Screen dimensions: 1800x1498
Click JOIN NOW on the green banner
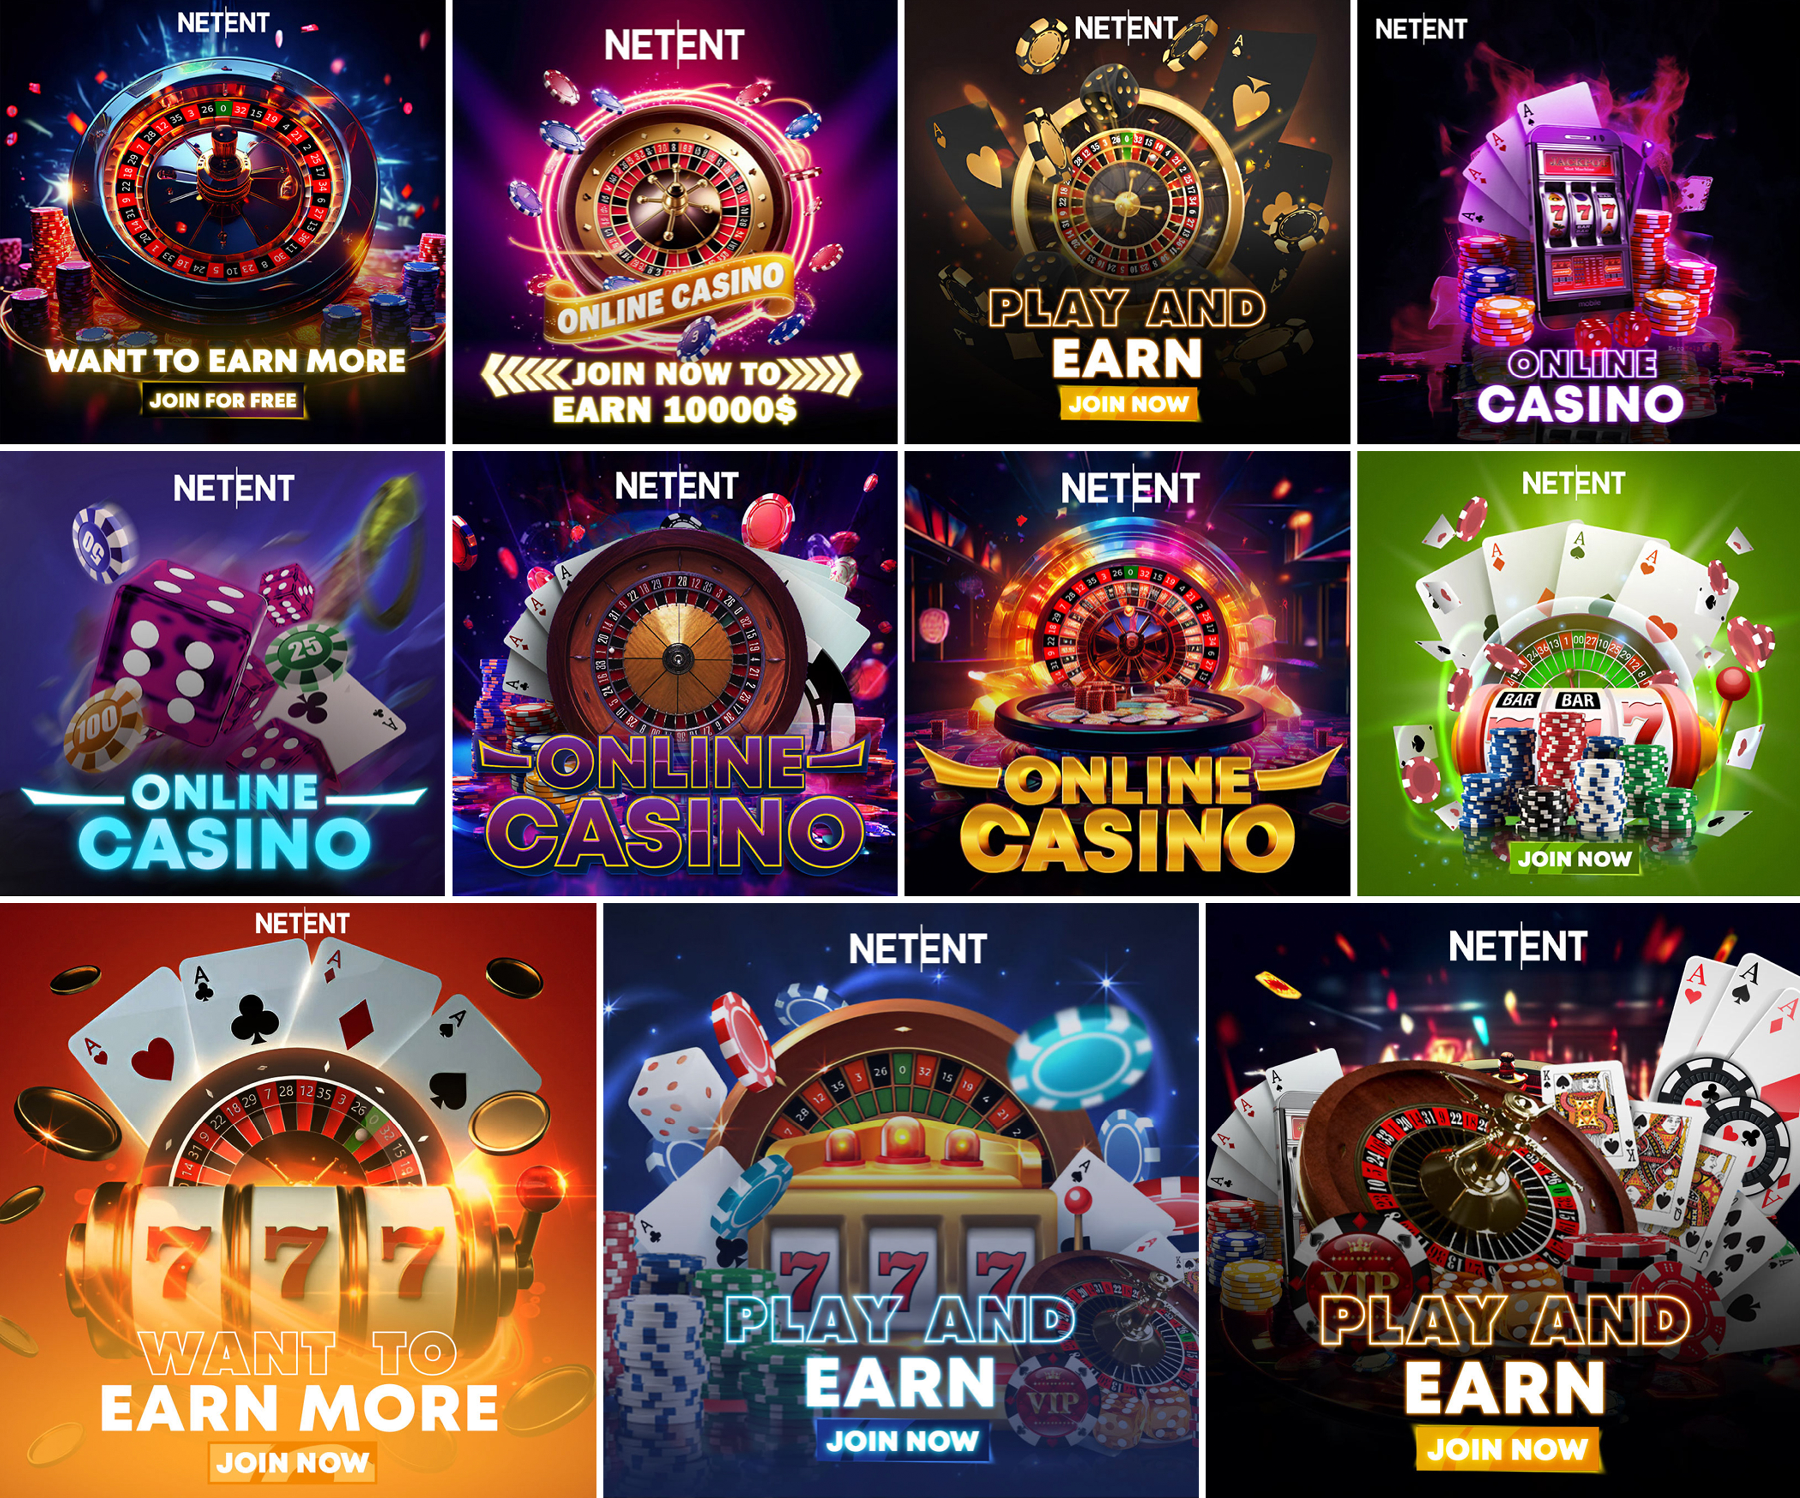point(1575,859)
